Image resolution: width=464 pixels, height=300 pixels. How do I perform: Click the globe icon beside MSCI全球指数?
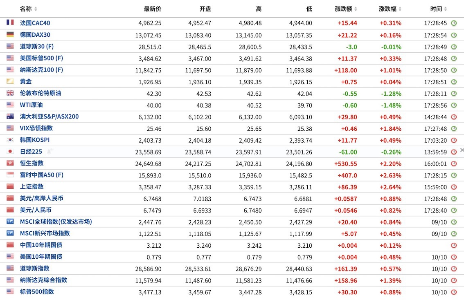[10, 222]
